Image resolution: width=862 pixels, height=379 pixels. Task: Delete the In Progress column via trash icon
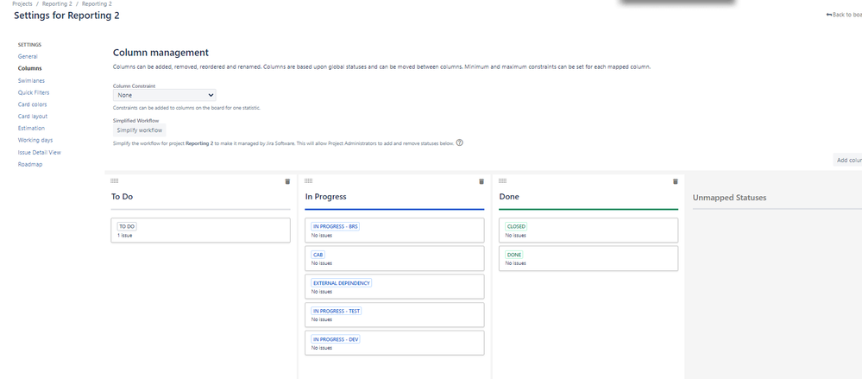(481, 181)
